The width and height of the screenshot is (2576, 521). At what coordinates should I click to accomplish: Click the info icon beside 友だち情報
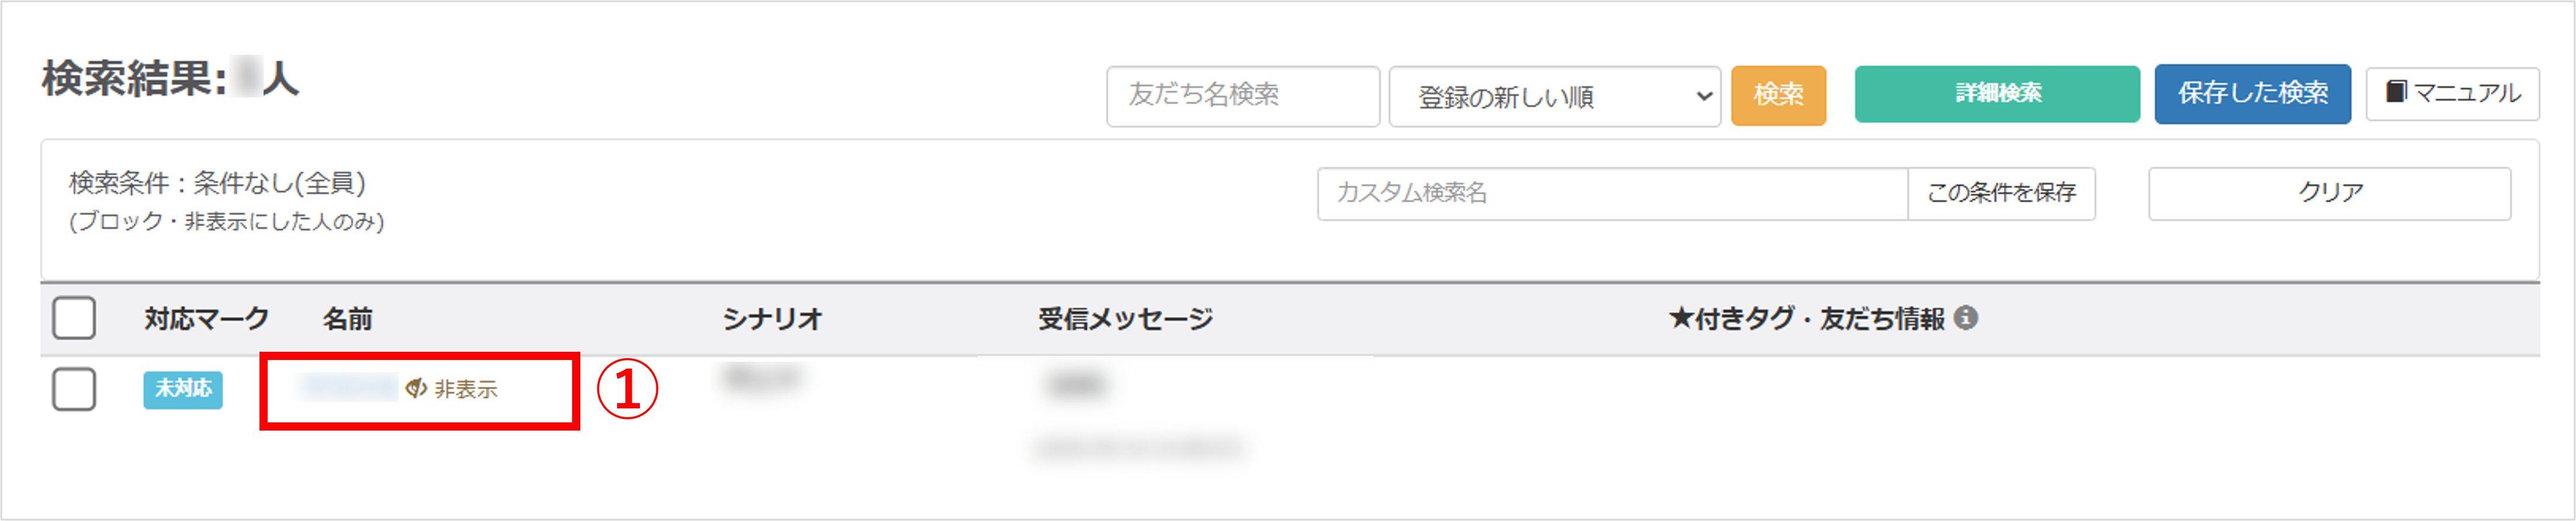(x=1965, y=317)
